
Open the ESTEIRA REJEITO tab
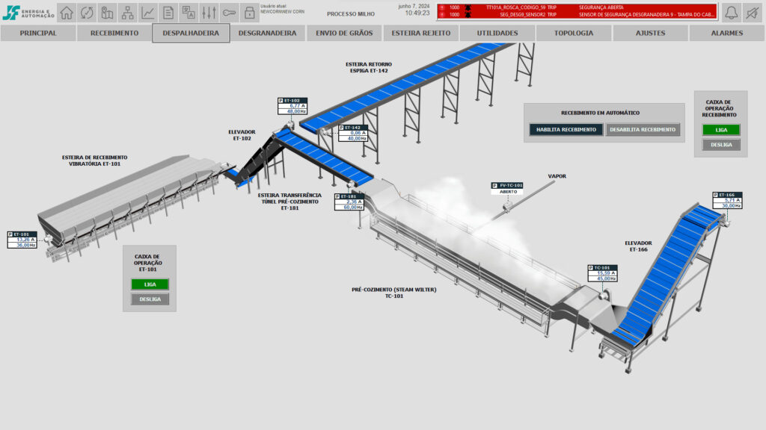point(421,33)
